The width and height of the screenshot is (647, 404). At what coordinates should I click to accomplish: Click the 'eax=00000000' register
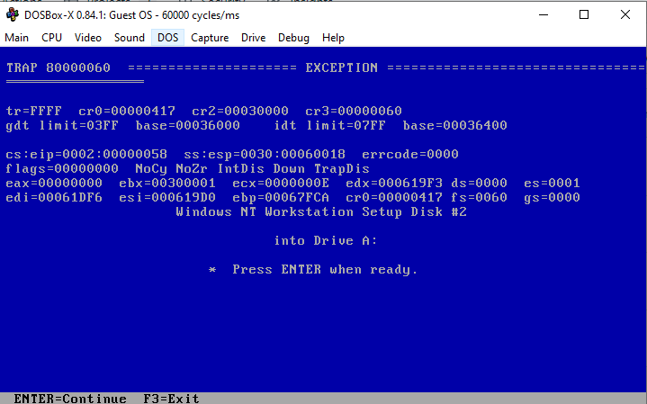54,184
